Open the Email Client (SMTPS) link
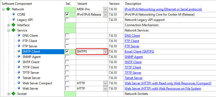This screenshot has height=97, width=216. tap(139, 52)
